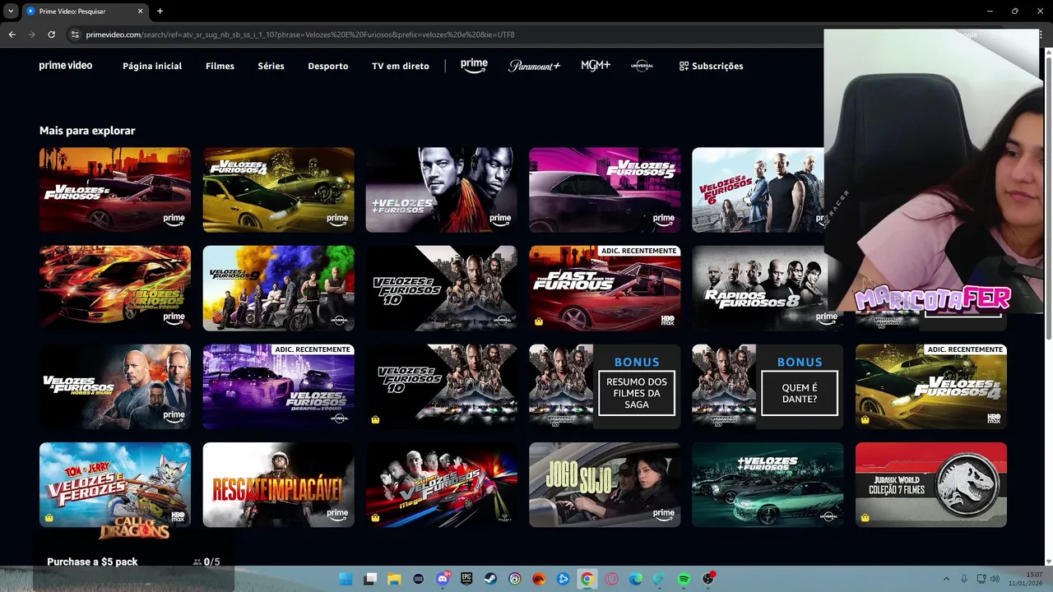Viewport: 1053px width, 592px height.
Task: Open volume control in system tray
Action: coord(995,579)
